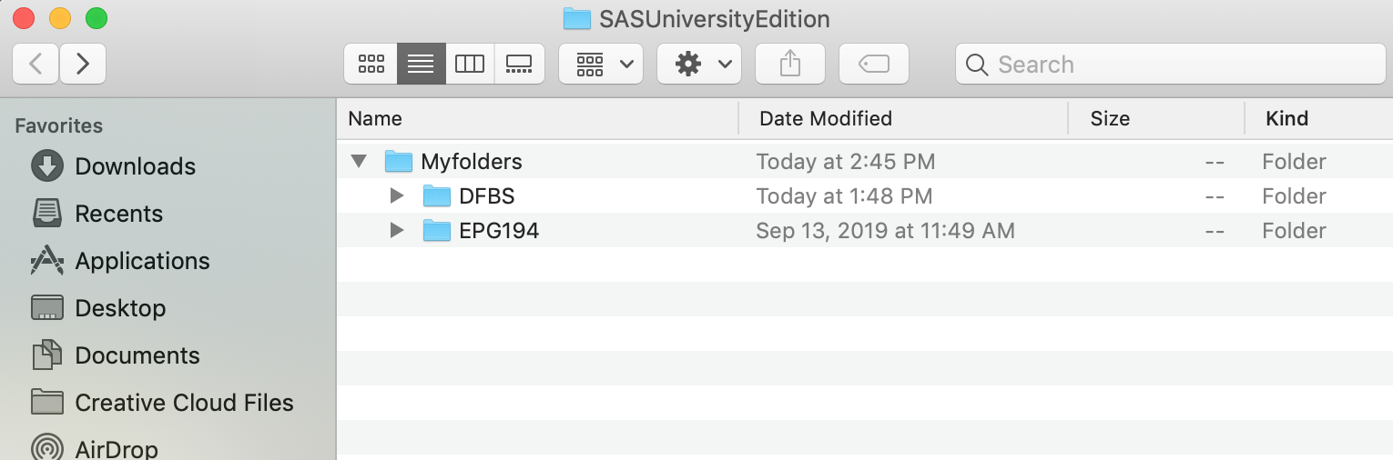Sort by Name column header

pos(375,118)
